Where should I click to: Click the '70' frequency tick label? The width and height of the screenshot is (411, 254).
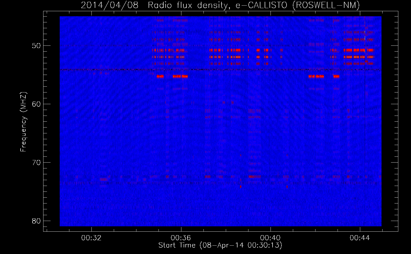tap(36, 163)
